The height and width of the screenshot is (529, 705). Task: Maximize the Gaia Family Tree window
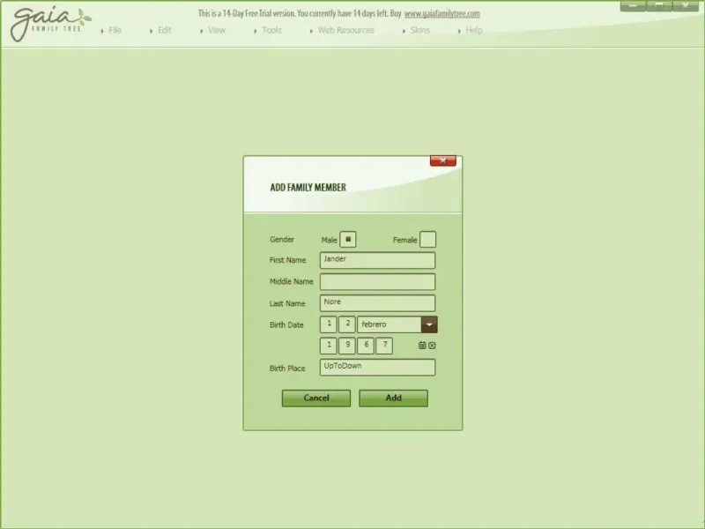click(659, 6)
